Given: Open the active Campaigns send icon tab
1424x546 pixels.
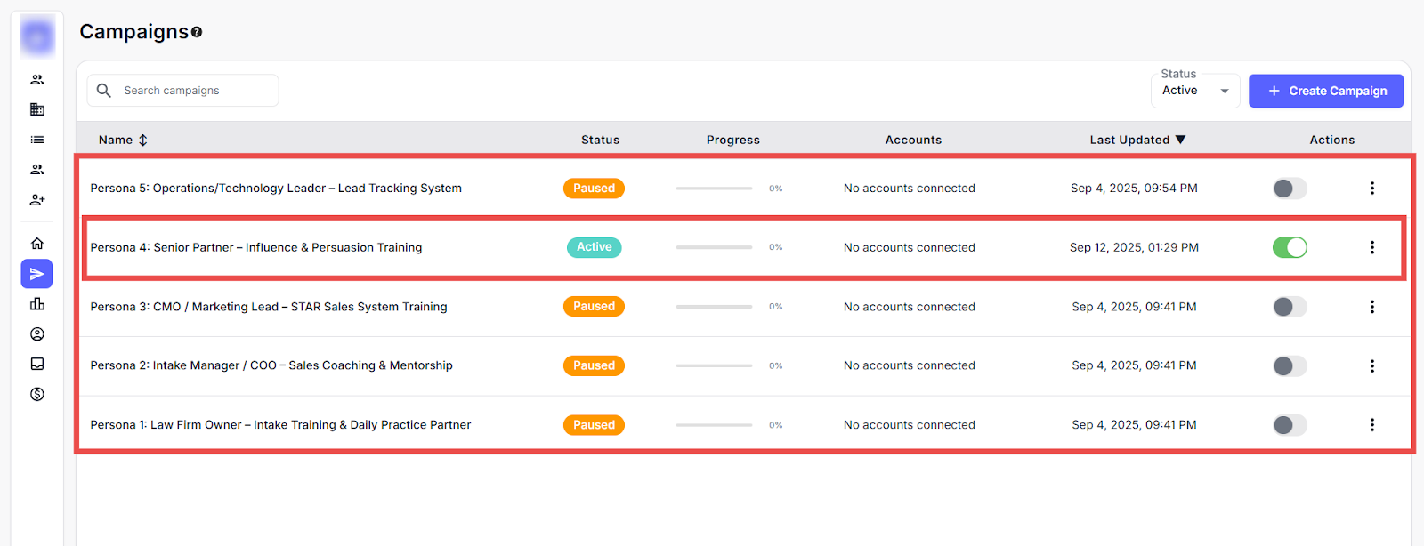Looking at the screenshot, I should pyautogui.click(x=37, y=274).
